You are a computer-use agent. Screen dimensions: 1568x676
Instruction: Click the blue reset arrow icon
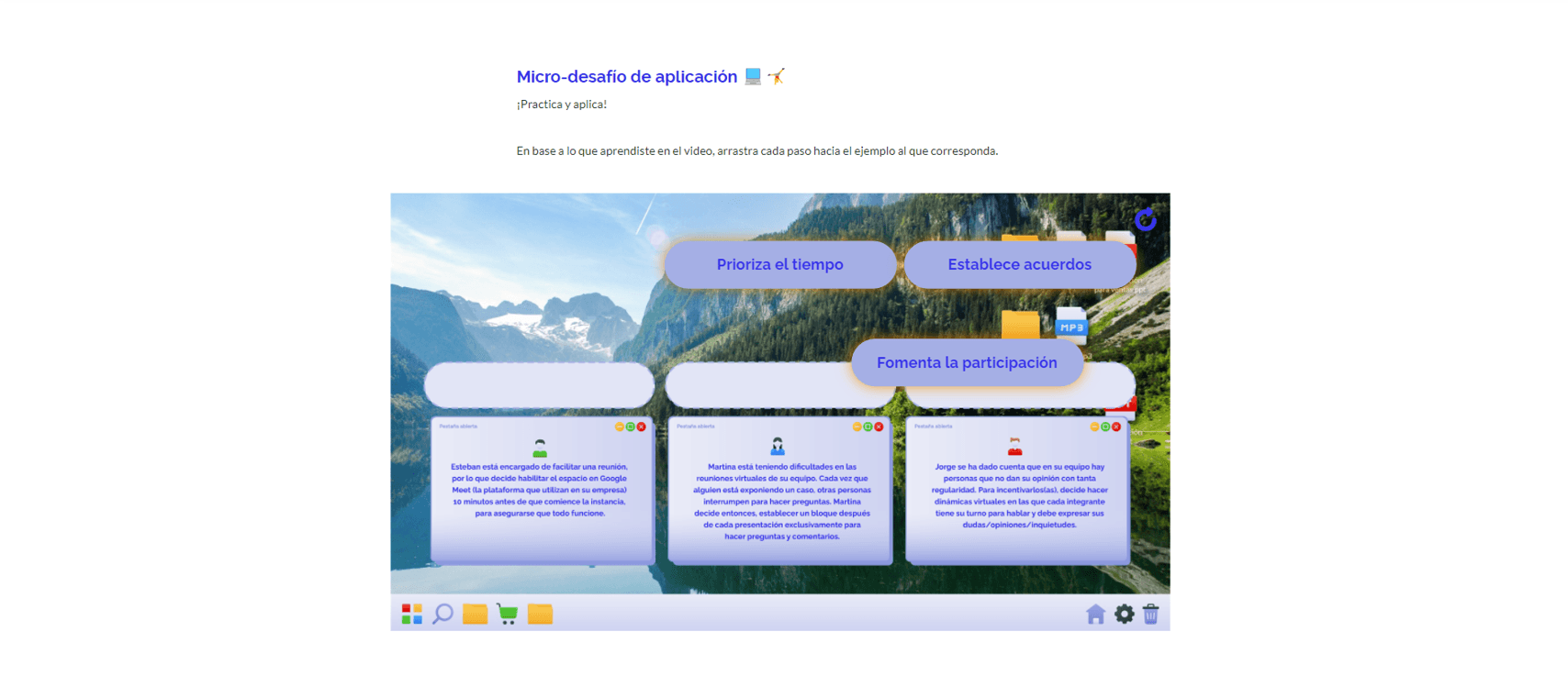(1145, 219)
